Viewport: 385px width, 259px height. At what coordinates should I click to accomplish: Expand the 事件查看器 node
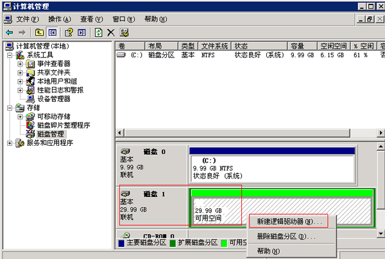[x=20, y=64]
